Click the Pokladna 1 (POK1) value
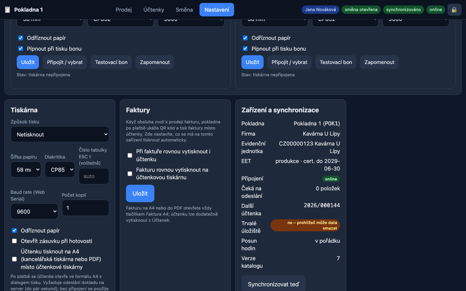 (x=317, y=124)
